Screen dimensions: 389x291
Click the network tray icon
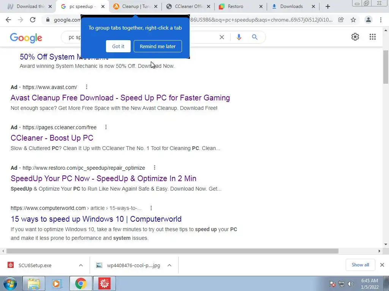coord(342,284)
